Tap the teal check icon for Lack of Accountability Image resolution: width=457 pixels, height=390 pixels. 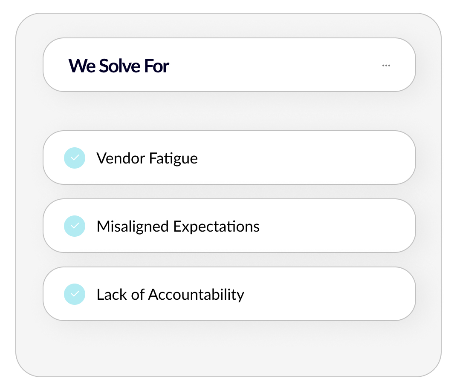pos(75,294)
